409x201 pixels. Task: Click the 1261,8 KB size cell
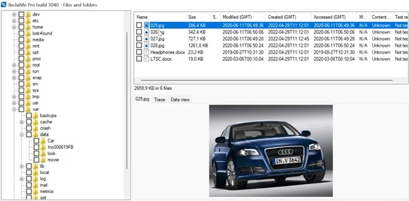click(198, 46)
